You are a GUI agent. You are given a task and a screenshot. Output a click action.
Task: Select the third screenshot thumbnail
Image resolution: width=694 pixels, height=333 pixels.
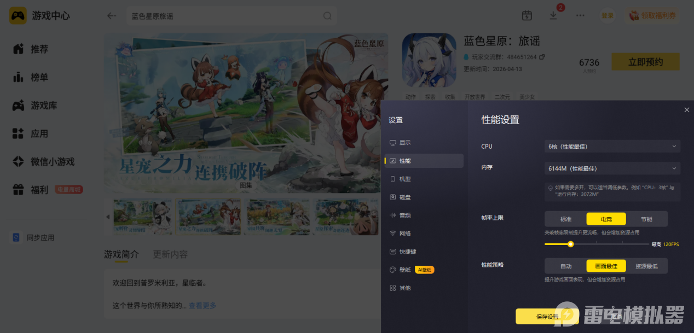point(277,217)
